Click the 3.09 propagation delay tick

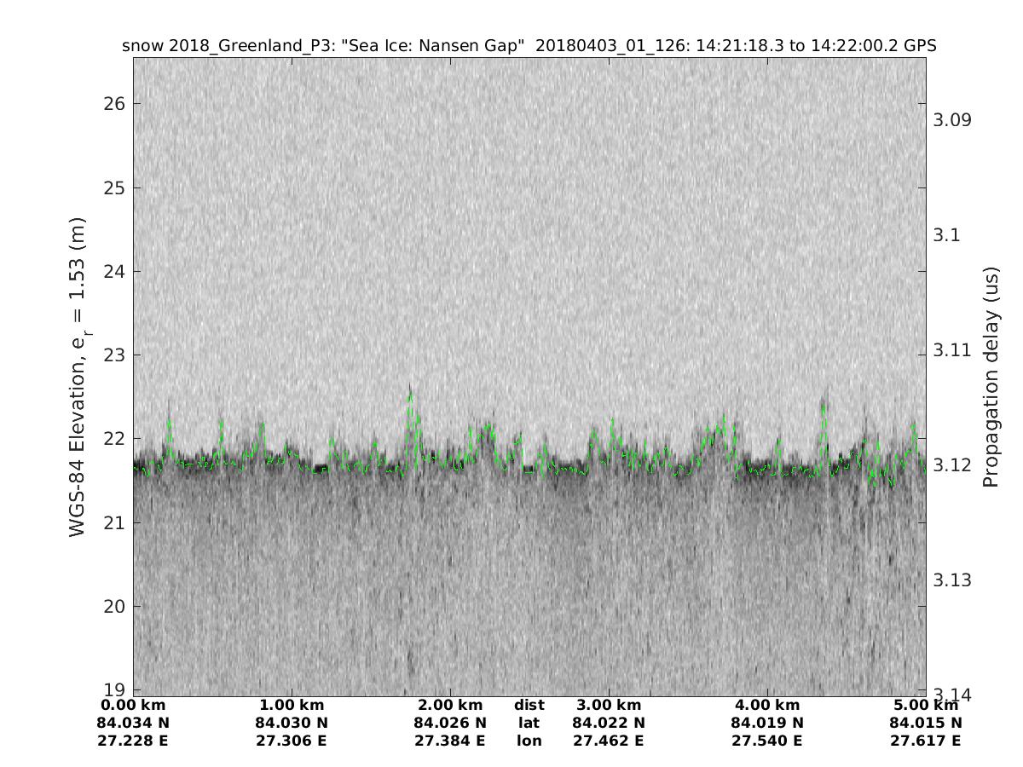click(951, 119)
